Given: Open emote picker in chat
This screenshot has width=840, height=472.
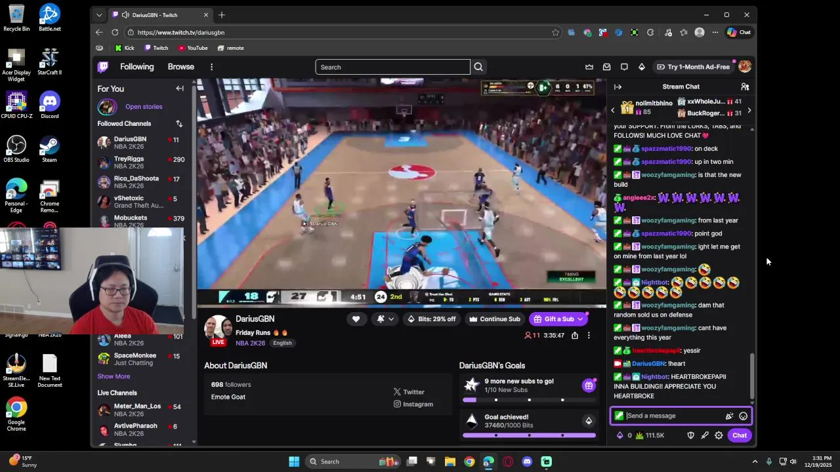Looking at the screenshot, I should click(x=743, y=416).
